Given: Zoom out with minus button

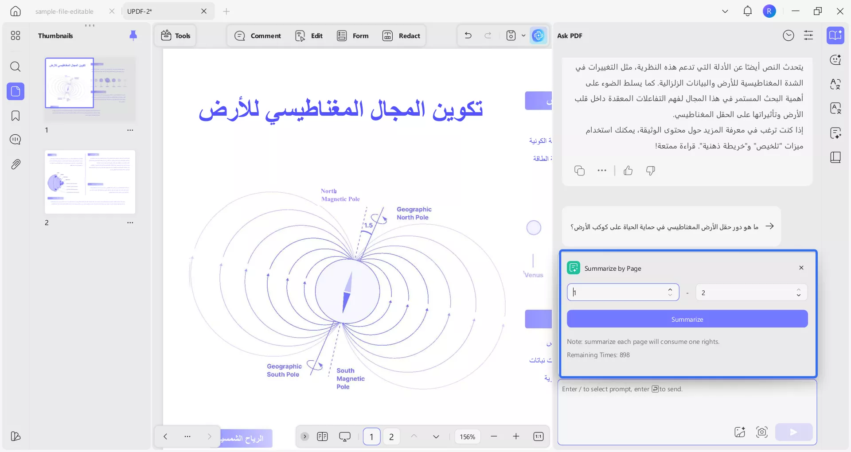Looking at the screenshot, I should [494, 436].
